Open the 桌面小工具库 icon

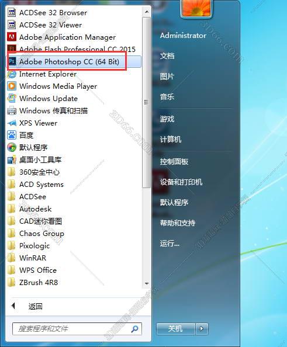pos(12,159)
